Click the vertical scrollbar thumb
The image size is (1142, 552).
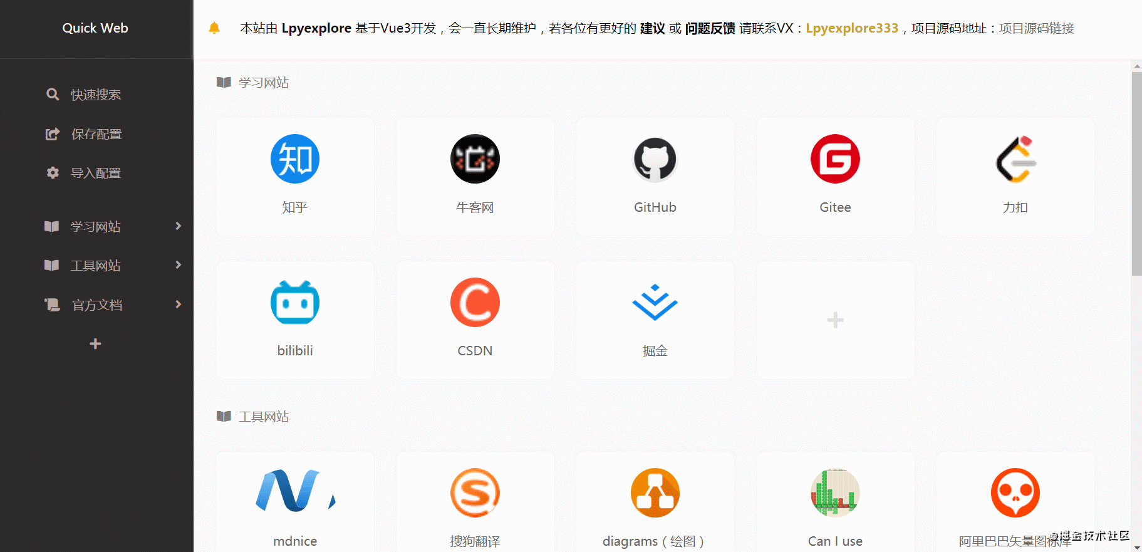[x=1136, y=174]
